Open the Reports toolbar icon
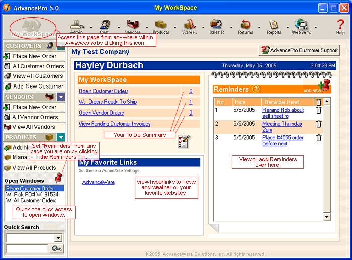This screenshot has height=260, width=352. (x=274, y=25)
